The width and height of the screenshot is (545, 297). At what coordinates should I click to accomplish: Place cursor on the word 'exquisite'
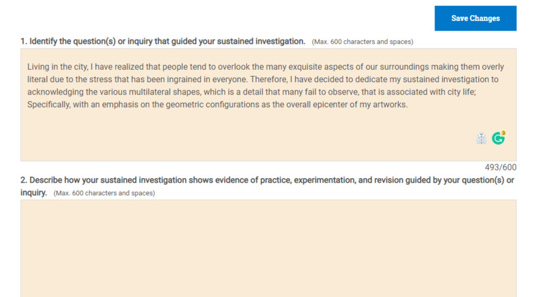(305, 67)
